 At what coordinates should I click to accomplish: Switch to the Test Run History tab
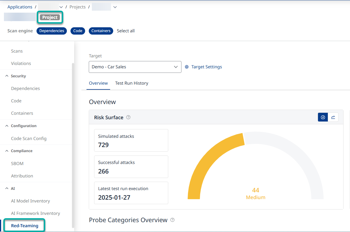click(x=131, y=83)
